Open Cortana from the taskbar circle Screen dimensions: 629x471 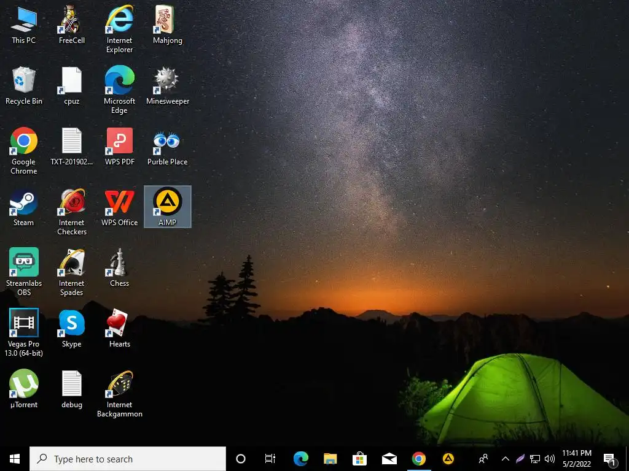pos(241,459)
